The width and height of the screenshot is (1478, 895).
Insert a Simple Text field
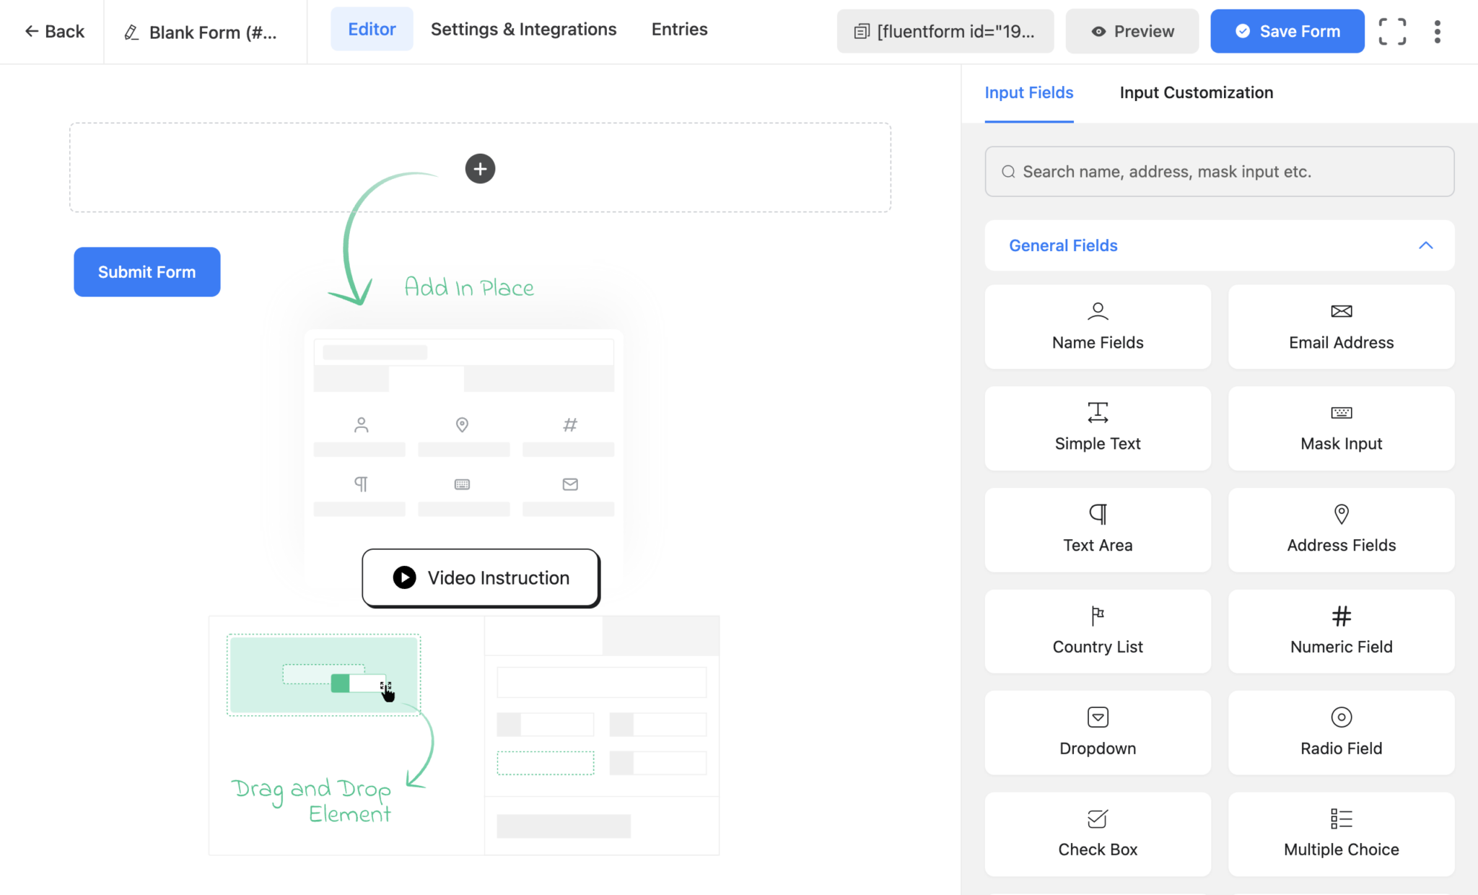1097,428
